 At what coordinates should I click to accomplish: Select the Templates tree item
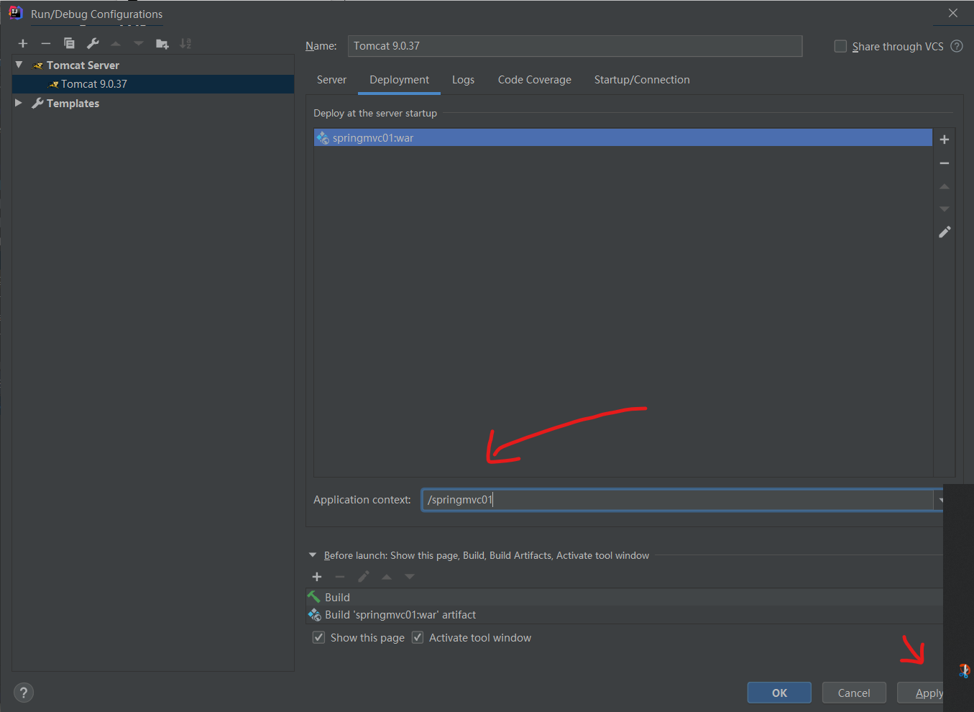(x=73, y=104)
